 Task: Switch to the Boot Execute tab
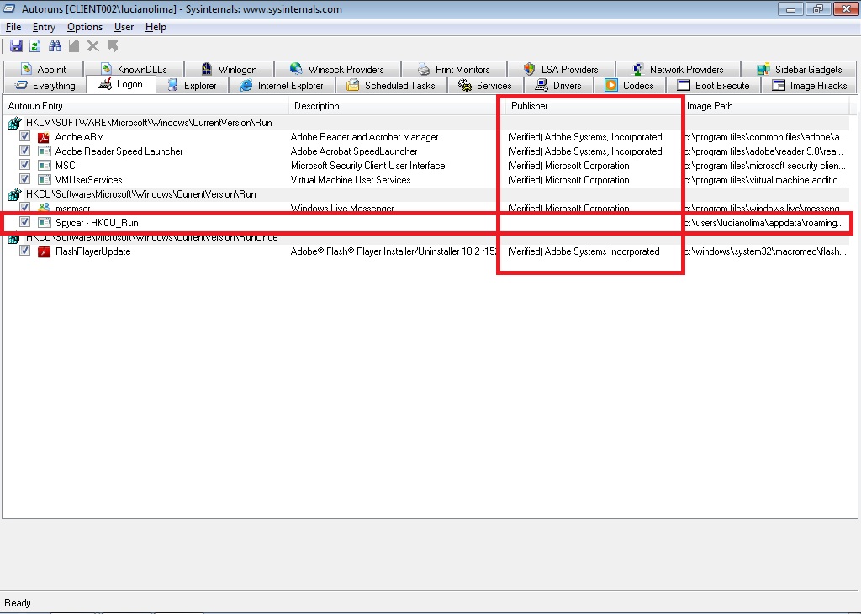[713, 86]
